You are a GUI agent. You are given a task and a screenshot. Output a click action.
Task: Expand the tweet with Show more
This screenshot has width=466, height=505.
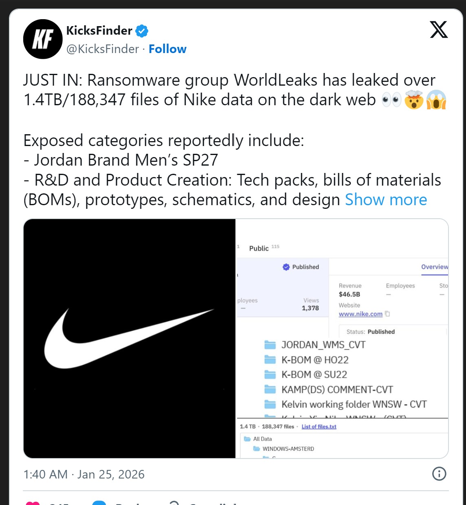pos(385,200)
